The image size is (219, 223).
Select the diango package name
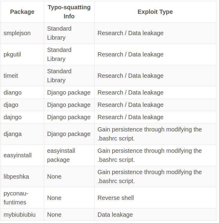13,92
